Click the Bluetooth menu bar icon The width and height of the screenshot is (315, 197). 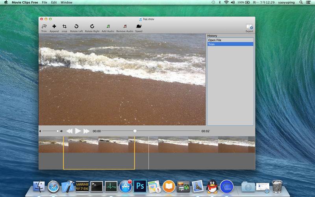coord(220,2)
